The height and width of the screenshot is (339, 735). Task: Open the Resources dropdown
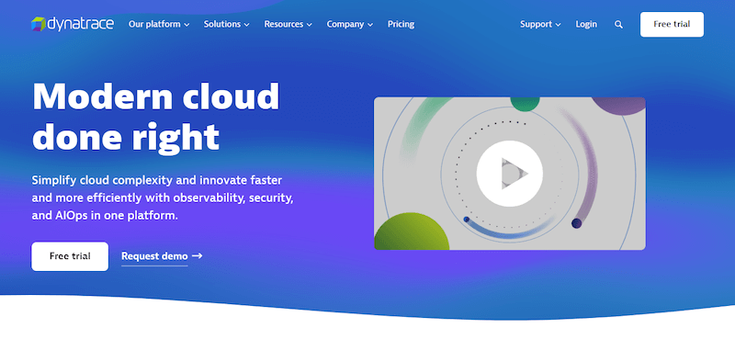288,25
